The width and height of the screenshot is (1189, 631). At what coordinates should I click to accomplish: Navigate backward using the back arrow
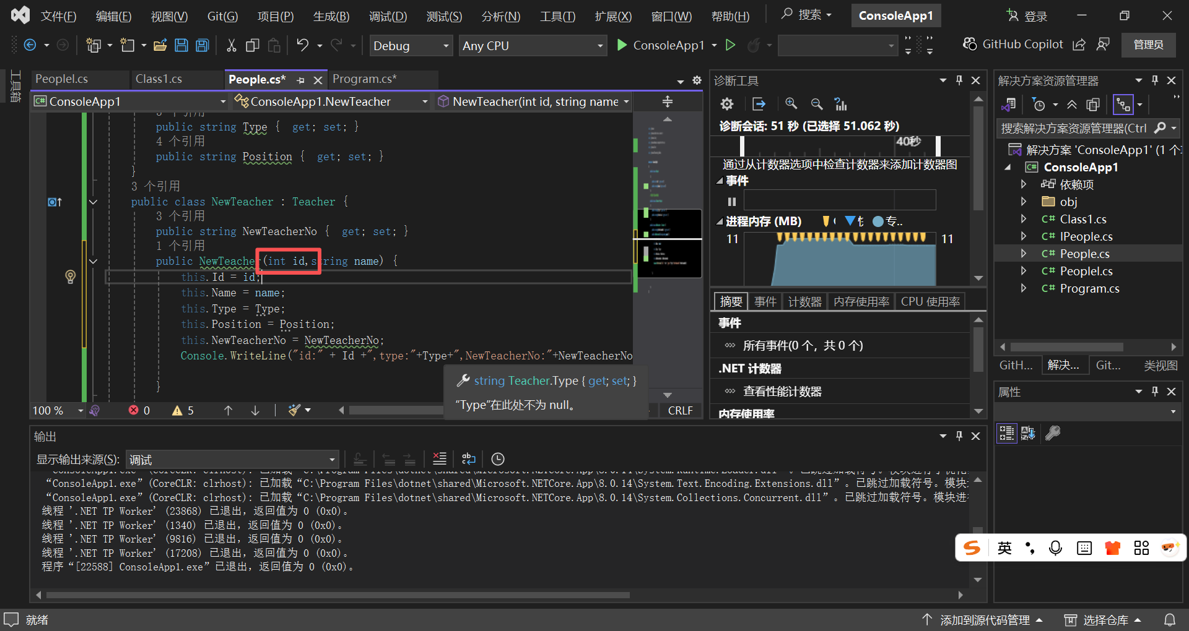pos(30,45)
